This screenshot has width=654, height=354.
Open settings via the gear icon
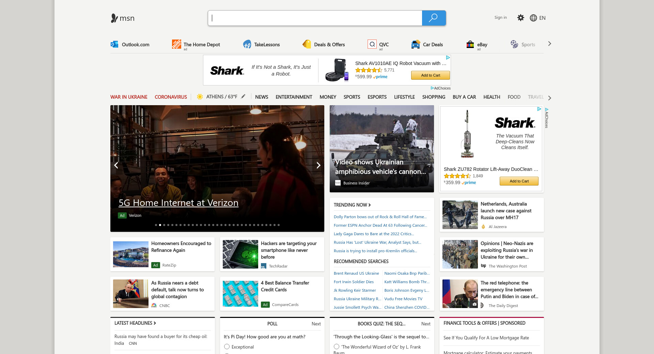point(520,18)
